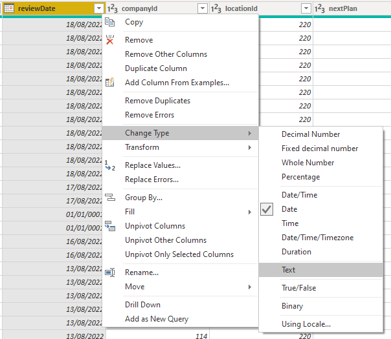The width and height of the screenshot is (391, 339).
Task: Open the Move menu entry
Action: pos(180,287)
